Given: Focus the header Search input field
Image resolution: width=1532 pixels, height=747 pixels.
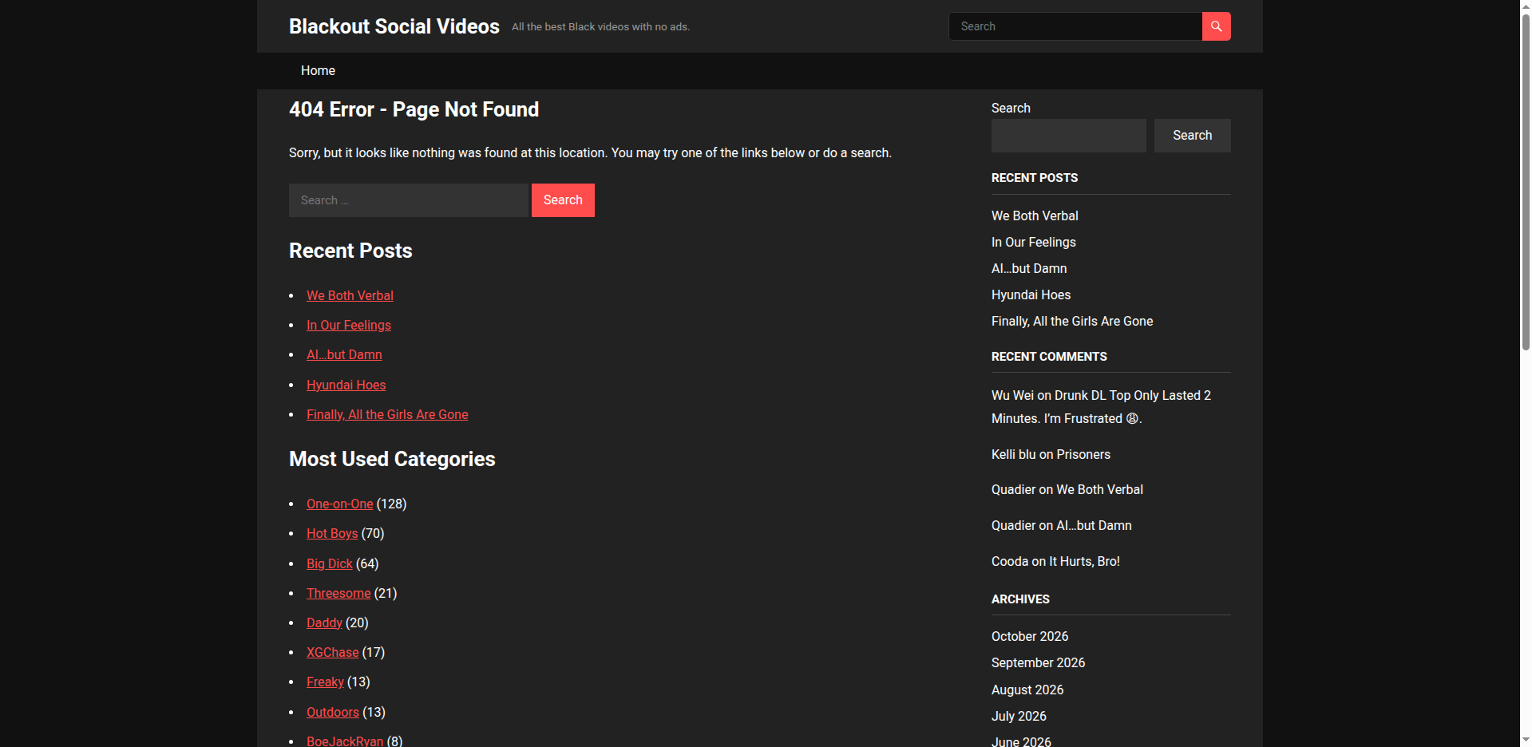Looking at the screenshot, I should (1075, 26).
